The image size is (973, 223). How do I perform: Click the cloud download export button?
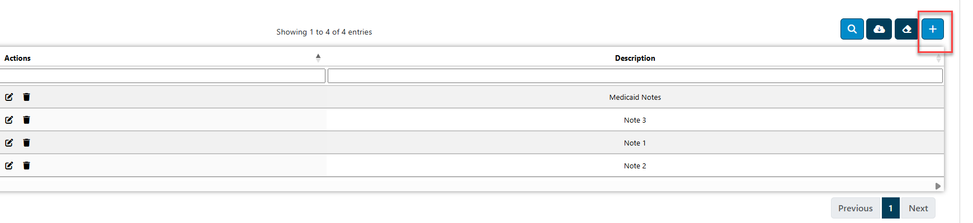pos(879,29)
